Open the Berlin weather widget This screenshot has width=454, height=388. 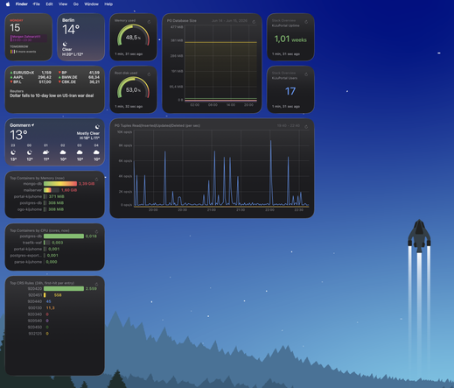click(81, 37)
